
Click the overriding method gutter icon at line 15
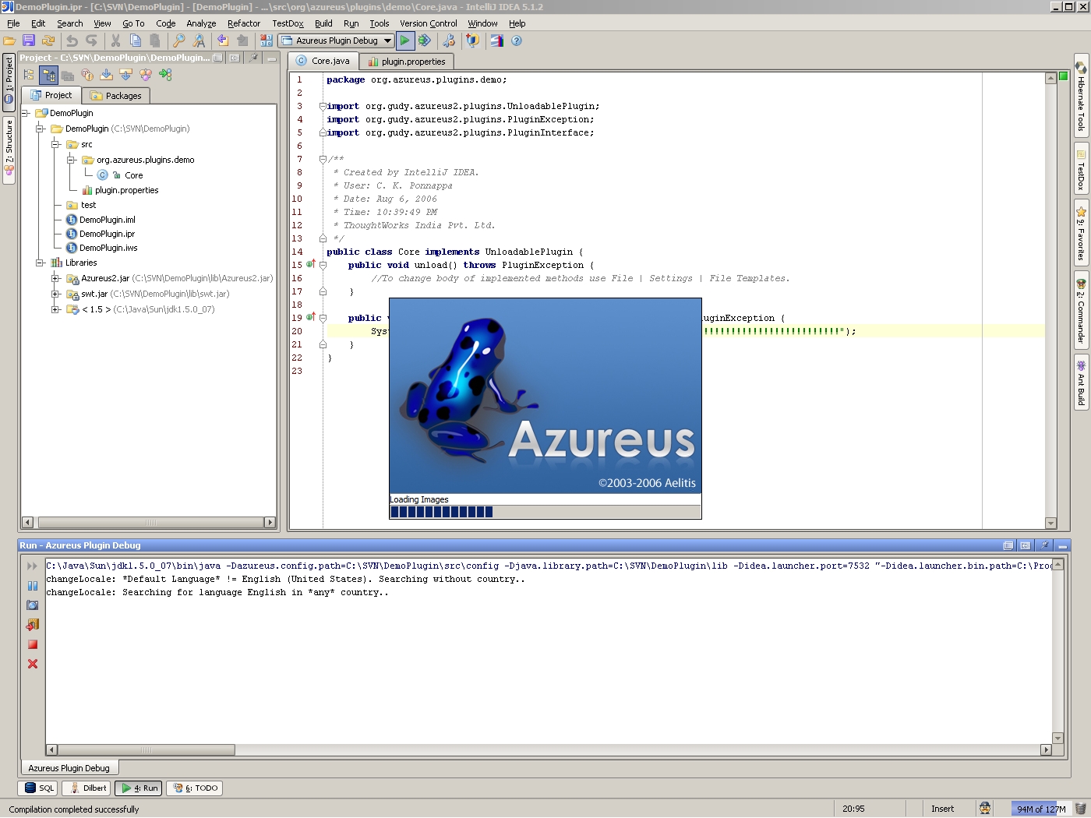click(x=311, y=264)
